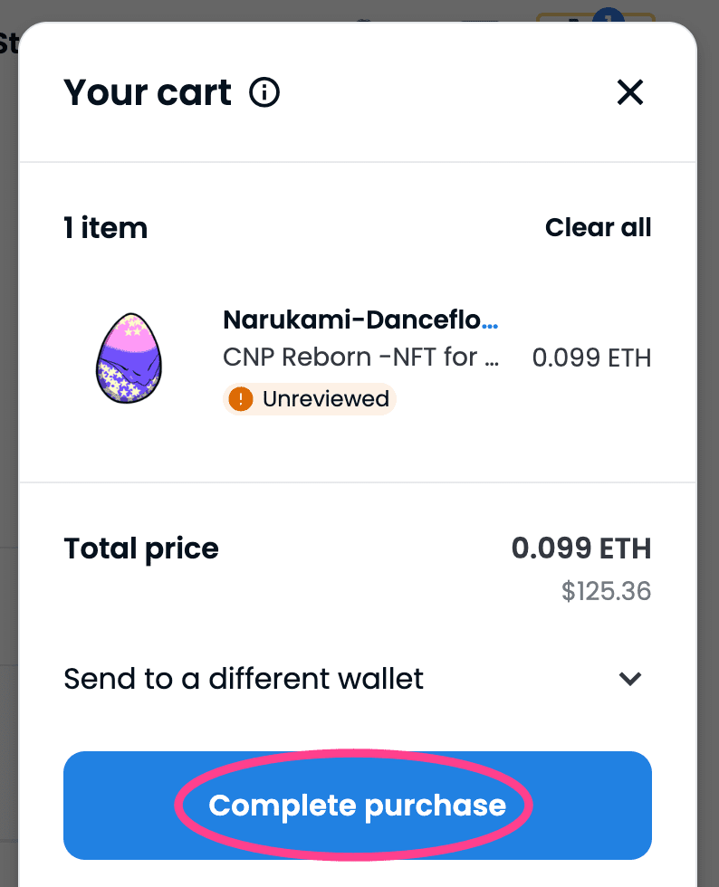The height and width of the screenshot is (887, 719).
Task: Click the bold total 0.099 ETH amount
Action: tap(580, 548)
